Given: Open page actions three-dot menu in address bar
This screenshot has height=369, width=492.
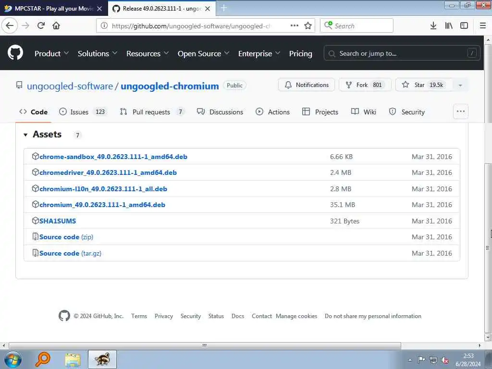Looking at the screenshot, I should 295,25.
